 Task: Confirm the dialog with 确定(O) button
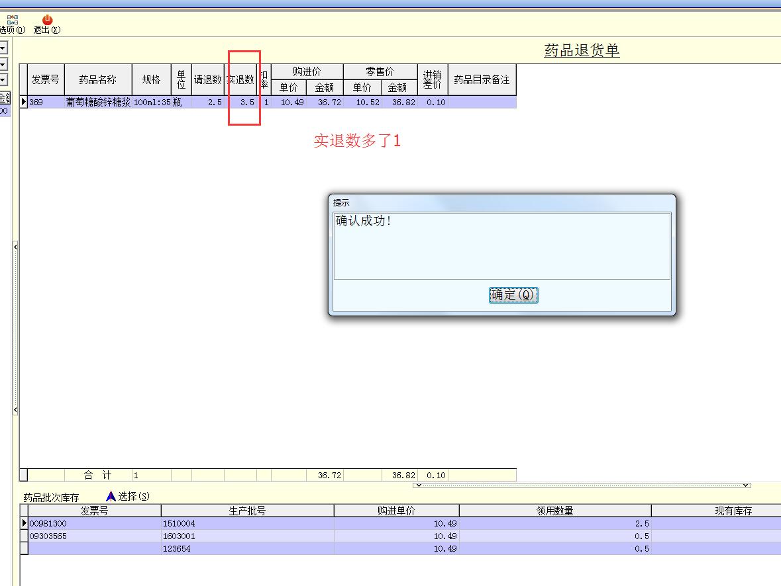[513, 295]
